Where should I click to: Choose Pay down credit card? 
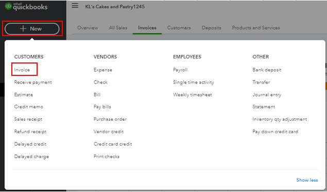click(276, 132)
